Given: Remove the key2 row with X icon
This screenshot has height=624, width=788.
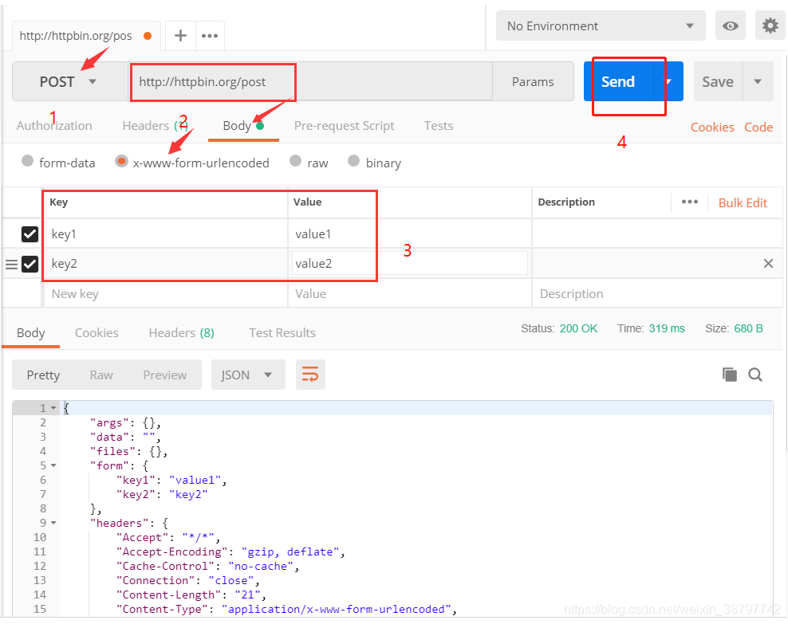Looking at the screenshot, I should (768, 263).
